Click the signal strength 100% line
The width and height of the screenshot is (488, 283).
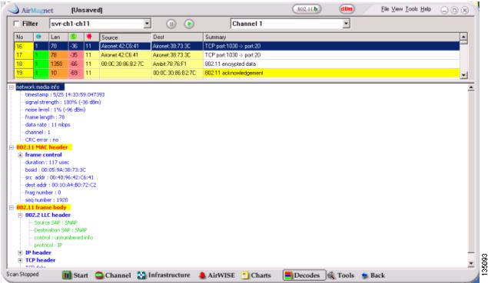click(63, 102)
